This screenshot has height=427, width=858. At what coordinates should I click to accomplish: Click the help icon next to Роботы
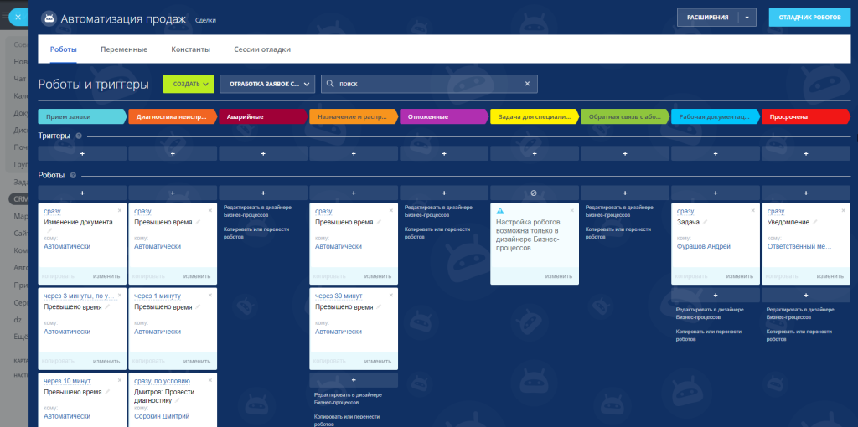pos(73,176)
